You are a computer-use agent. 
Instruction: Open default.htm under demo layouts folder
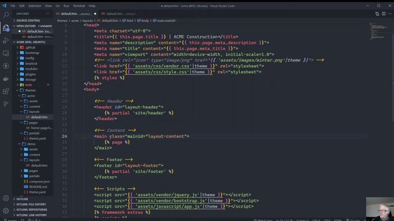coord(39,165)
